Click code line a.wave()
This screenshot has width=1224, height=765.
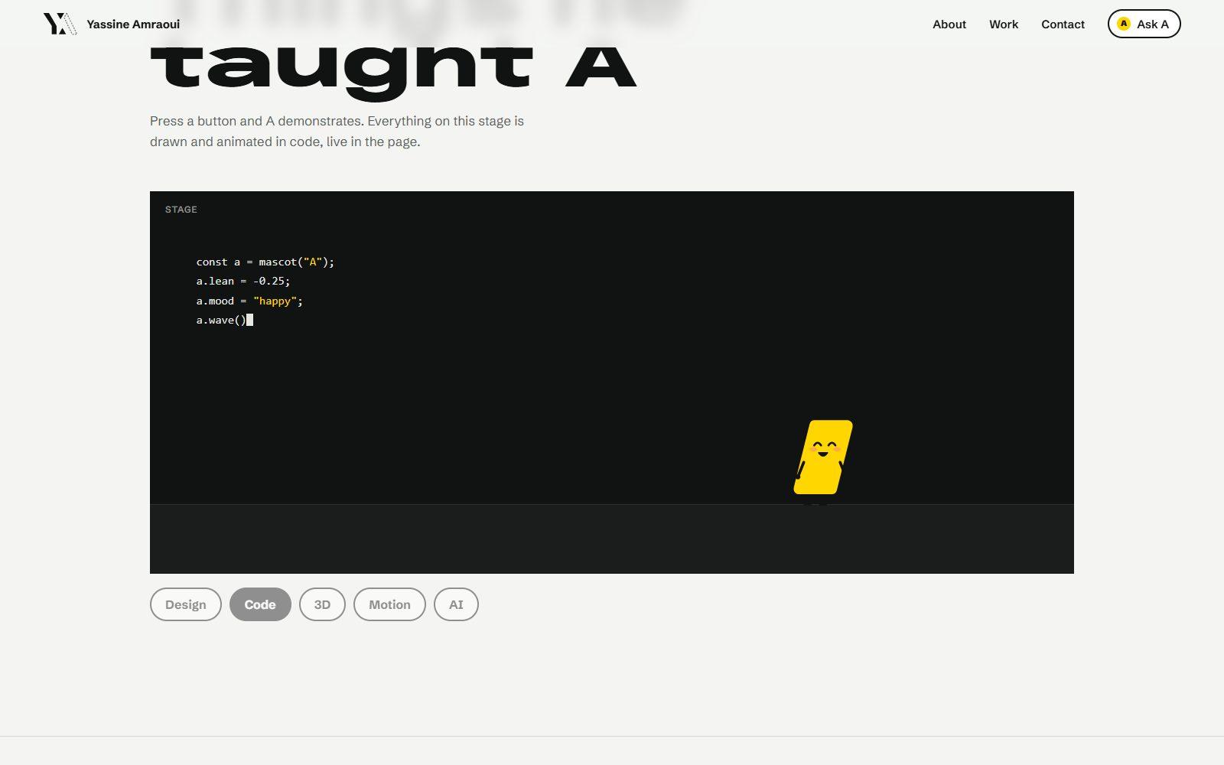[224, 320]
